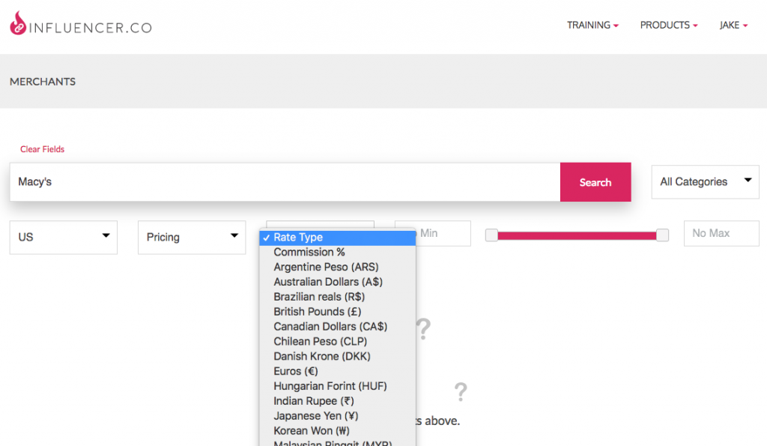
Task: Open the PRODUCTS menu
Action: click(x=669, y=25)
